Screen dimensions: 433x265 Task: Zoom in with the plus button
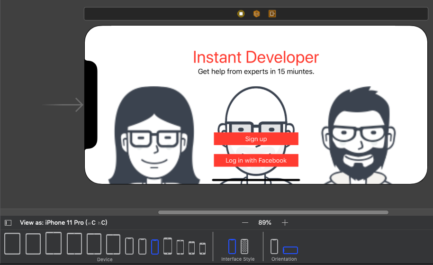click(x=285, y=222)
